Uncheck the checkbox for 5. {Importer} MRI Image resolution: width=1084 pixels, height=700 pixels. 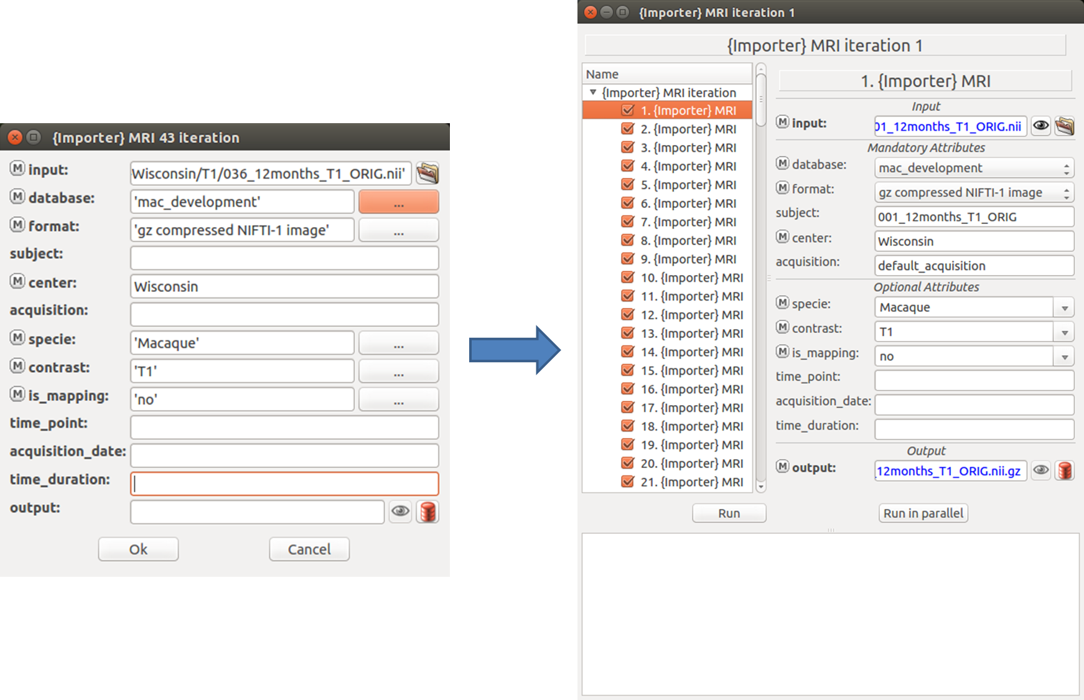627,185
